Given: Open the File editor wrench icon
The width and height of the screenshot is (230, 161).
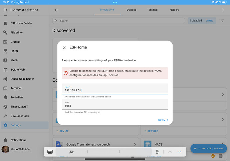Looking at the screenshot, I should click(5, 32).
